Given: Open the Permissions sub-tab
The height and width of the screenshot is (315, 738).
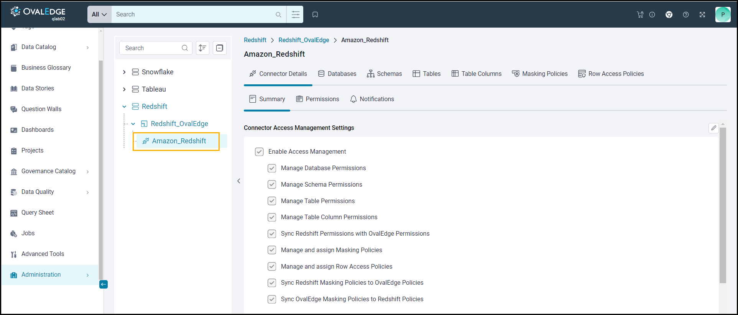Looking at the screenshot, I should pyautogui.click(x=317, y=99).
